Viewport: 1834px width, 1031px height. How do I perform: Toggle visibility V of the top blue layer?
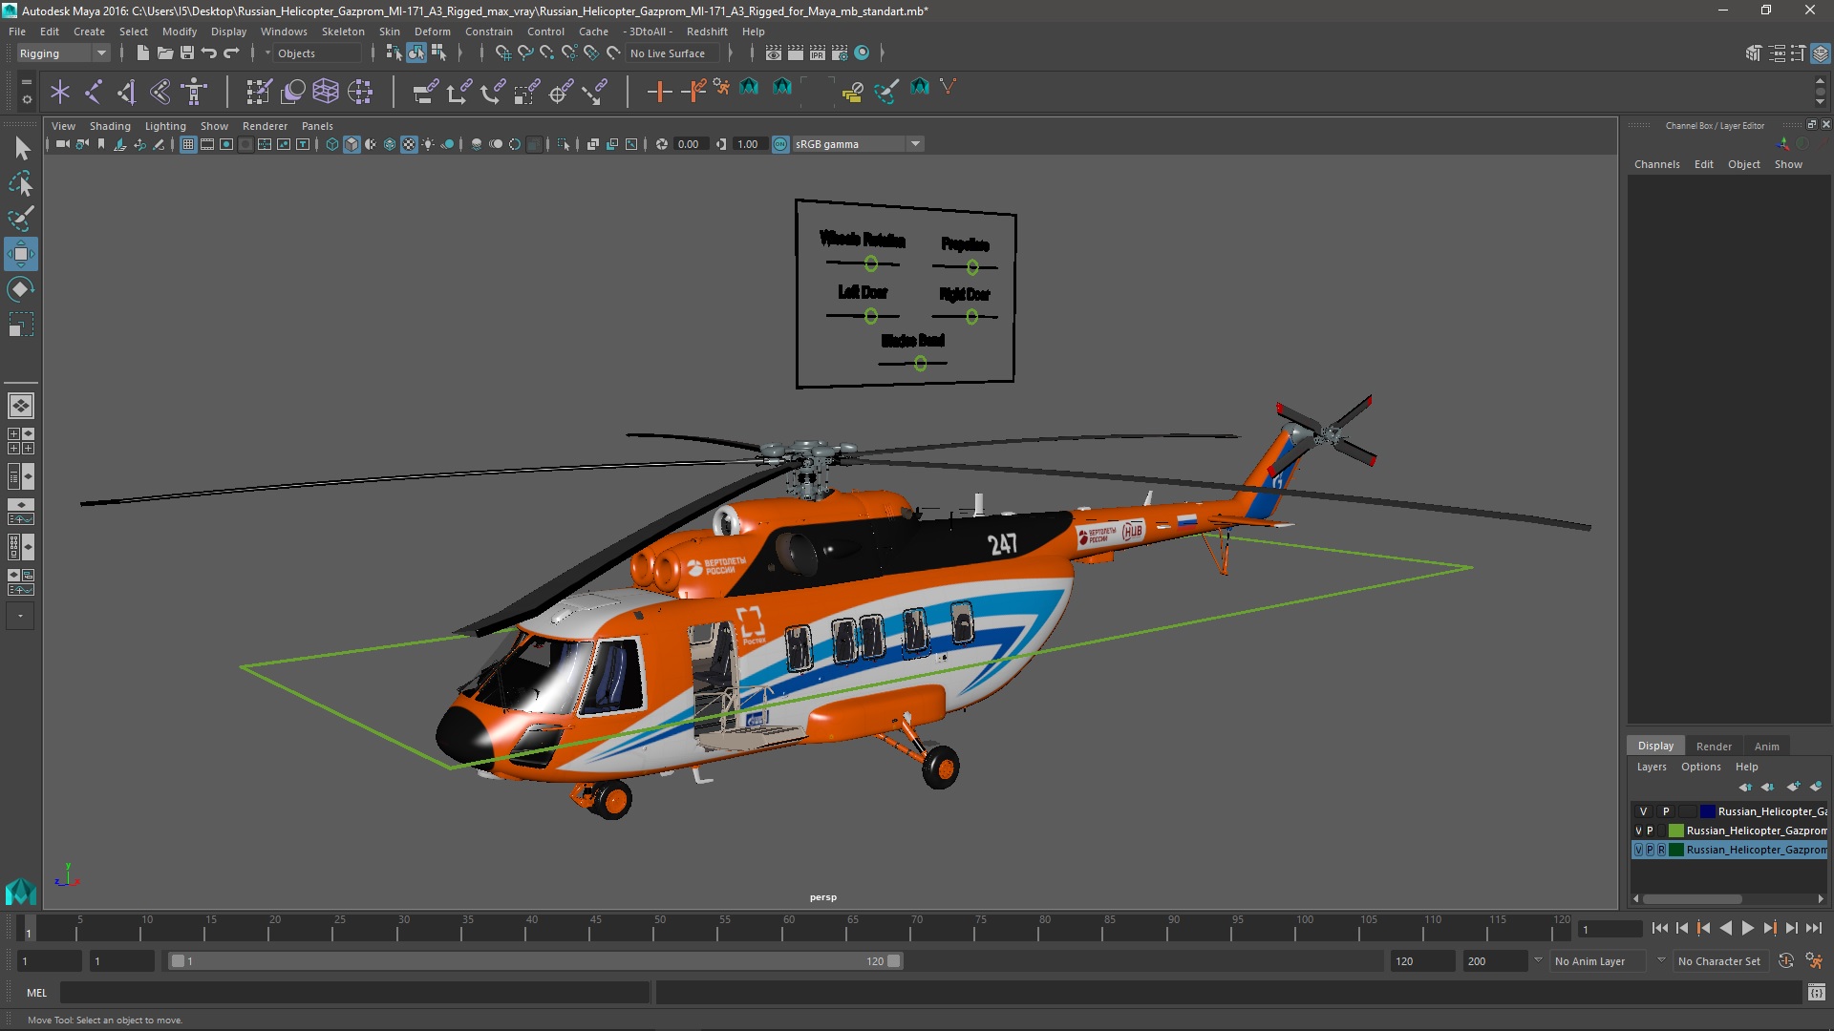(1644, 811)
